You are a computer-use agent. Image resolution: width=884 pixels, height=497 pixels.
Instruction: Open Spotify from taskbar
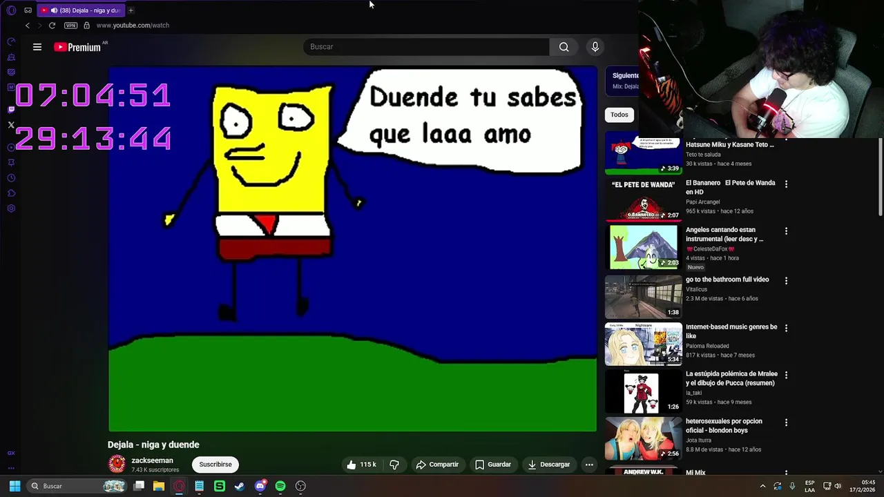[x=280, y=486]
